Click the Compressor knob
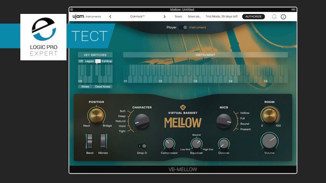The width and height of the screenshot is (326, 183). pos(169,144)
